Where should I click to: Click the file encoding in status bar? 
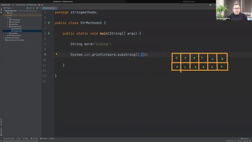tap(239, 141)
